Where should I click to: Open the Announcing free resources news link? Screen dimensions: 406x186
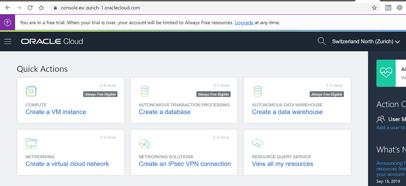click(391, 169)
